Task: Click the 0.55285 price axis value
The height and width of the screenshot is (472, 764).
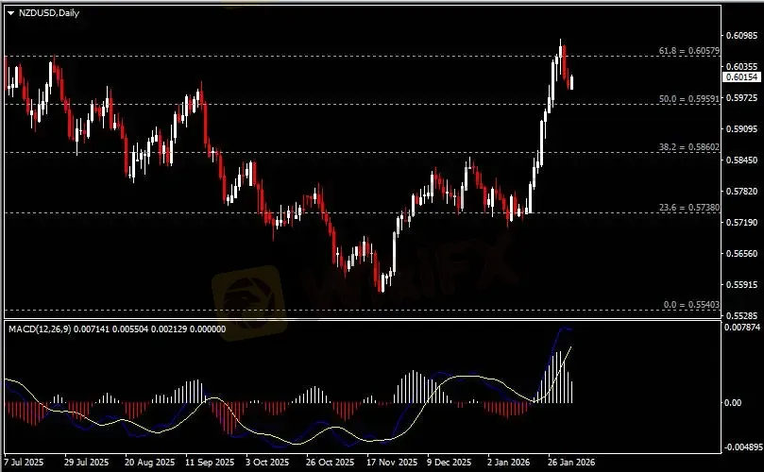Action: point(741,315)
